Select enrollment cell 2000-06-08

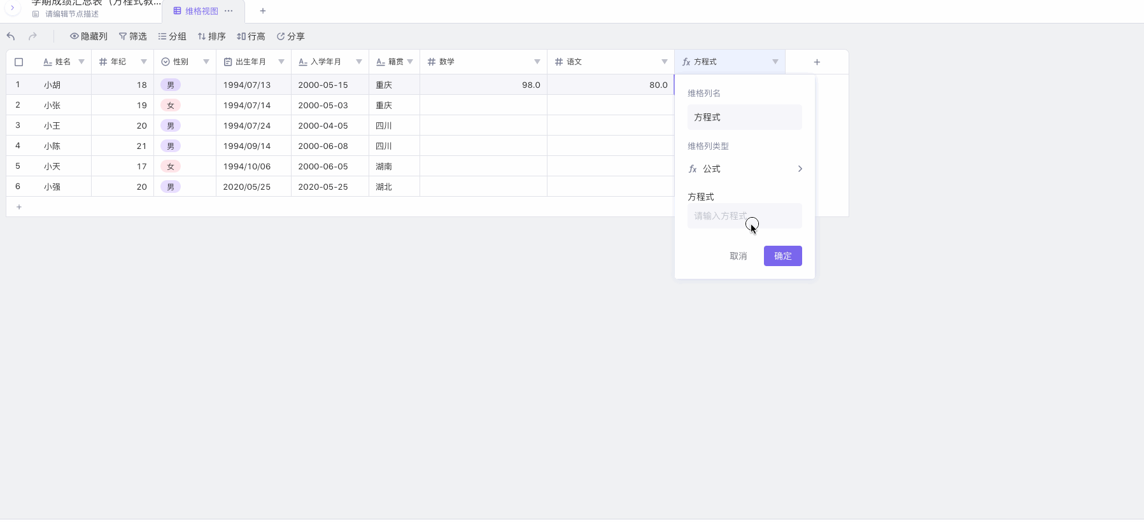point(330,146)
